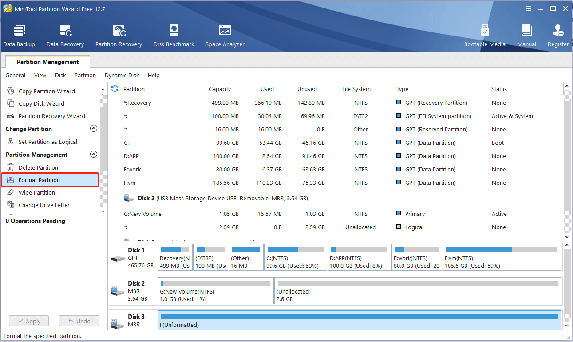Refresh the partition list

pos(115,88)
